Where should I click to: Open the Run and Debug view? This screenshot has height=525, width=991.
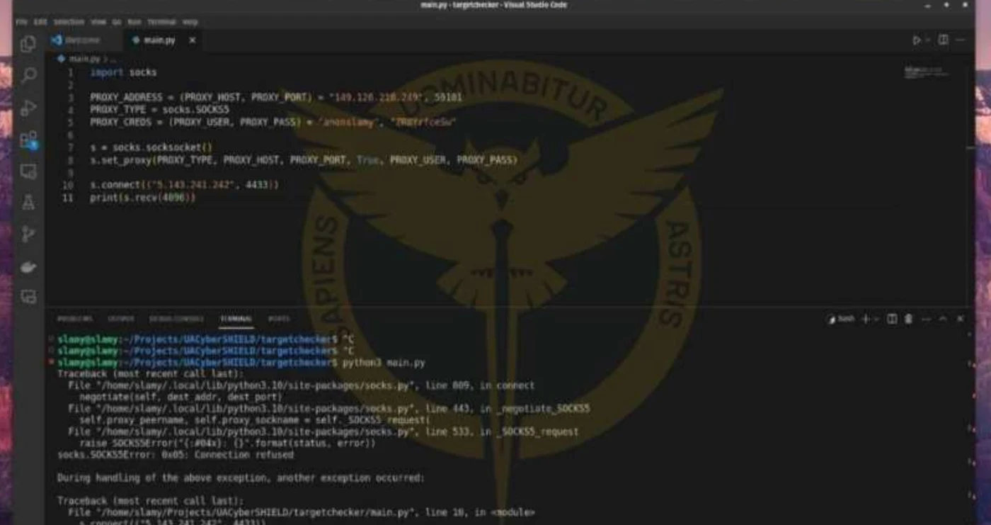click(x=28, y=108)
